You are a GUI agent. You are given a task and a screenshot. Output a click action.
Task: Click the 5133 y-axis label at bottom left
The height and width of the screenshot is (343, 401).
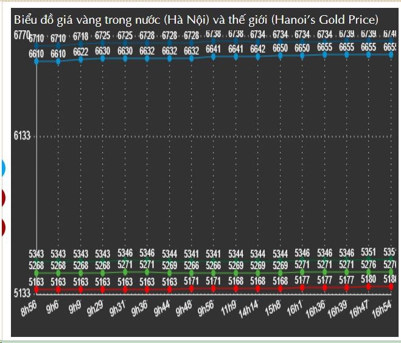click(x=22, y=293)
